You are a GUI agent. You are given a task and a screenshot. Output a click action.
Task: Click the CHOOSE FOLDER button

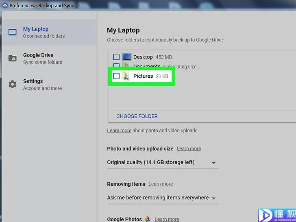click(x=137, y=116)
